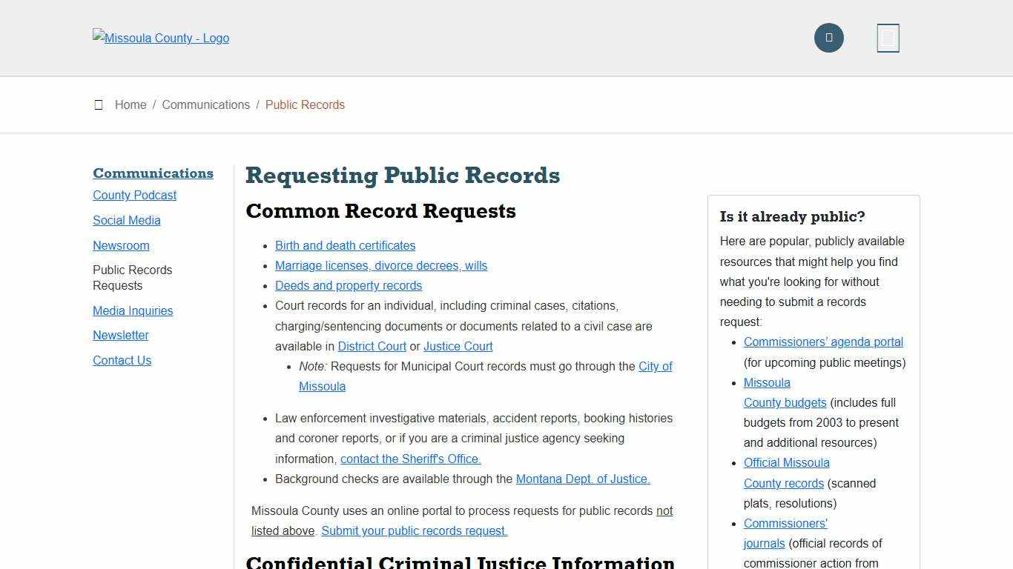Open the Commissioners' agenda portal link

(823, 342)
